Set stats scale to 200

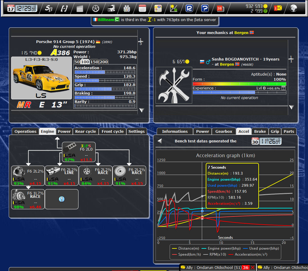point(103,62)
